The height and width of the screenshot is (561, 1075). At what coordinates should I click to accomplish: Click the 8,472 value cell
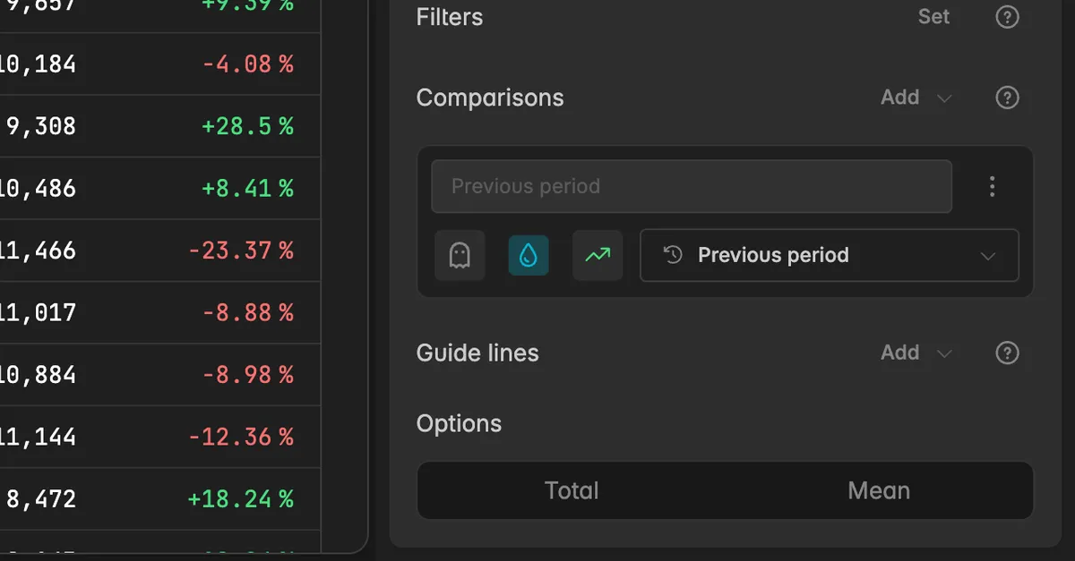41,499
